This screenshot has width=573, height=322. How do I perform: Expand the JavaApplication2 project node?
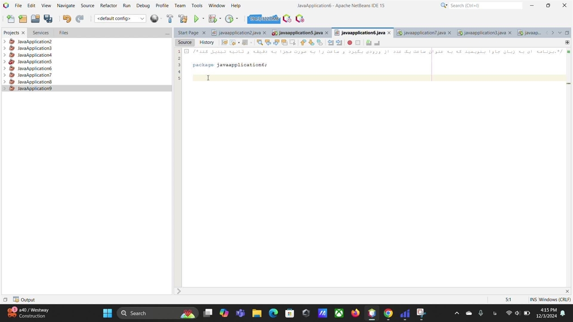tap(4, 42)
